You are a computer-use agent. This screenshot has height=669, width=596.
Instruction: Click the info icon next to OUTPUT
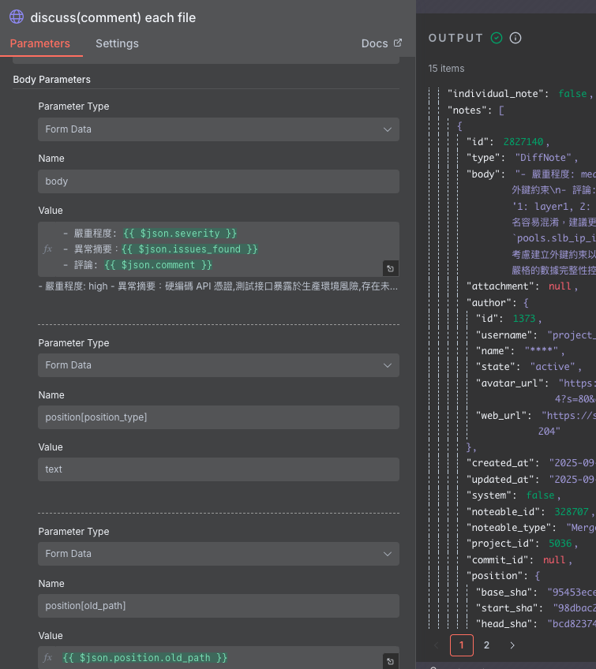515,38
